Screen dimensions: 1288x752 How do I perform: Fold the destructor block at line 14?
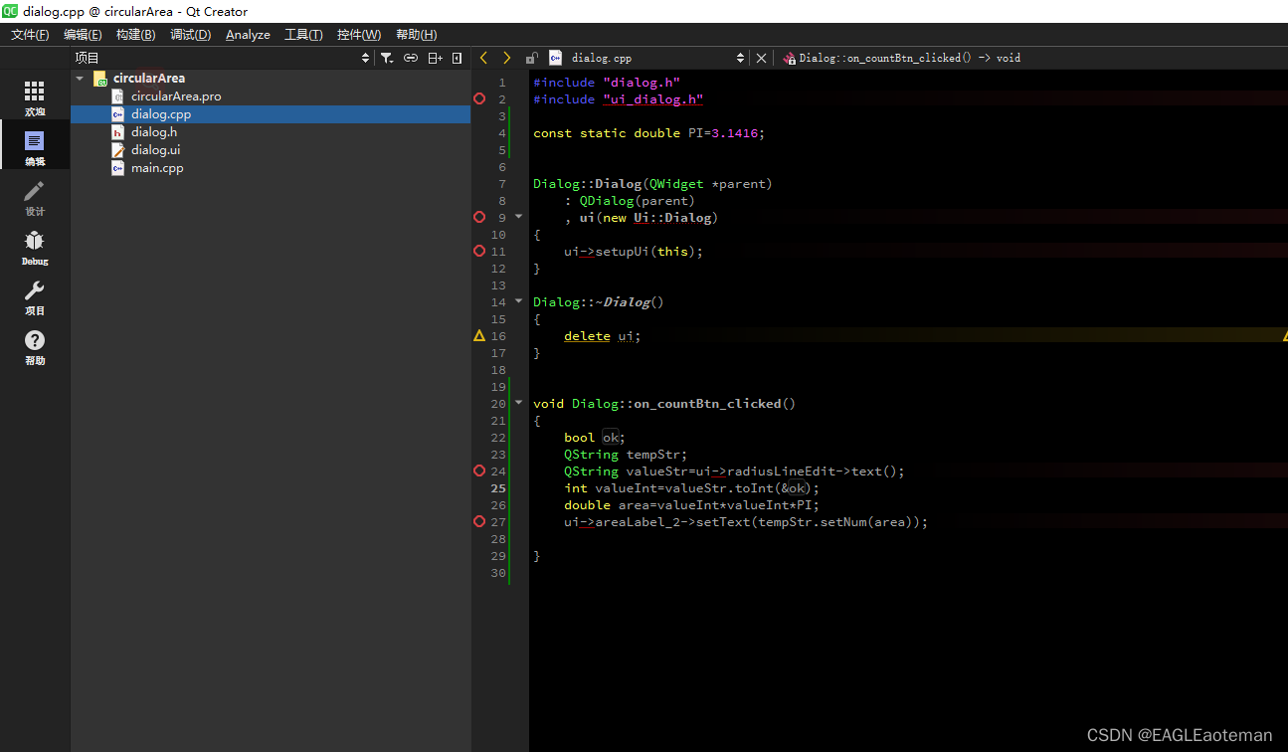(518, 301)
